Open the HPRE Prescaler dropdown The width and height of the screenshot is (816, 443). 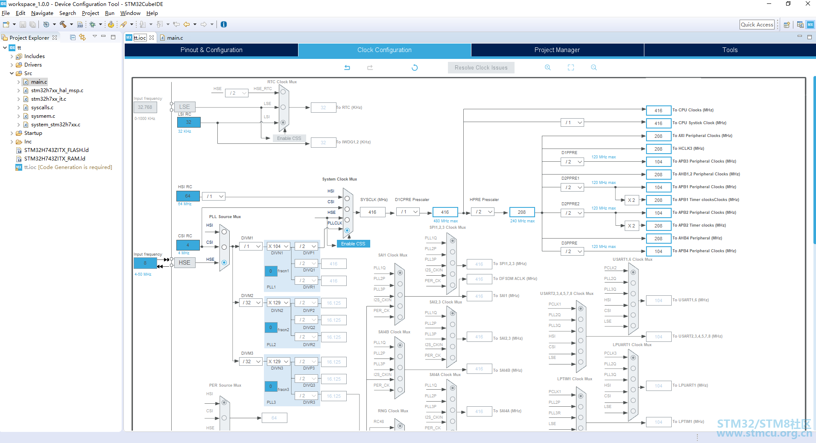483,212
